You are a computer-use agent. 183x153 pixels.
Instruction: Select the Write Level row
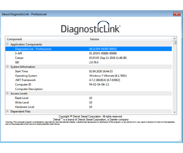tap(88, 103)
